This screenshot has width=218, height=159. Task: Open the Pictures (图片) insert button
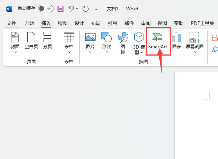click(x=90, y=42)
